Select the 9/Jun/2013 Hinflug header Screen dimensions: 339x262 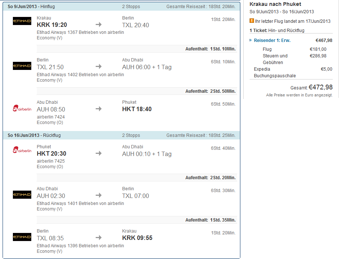click(34, 7)
